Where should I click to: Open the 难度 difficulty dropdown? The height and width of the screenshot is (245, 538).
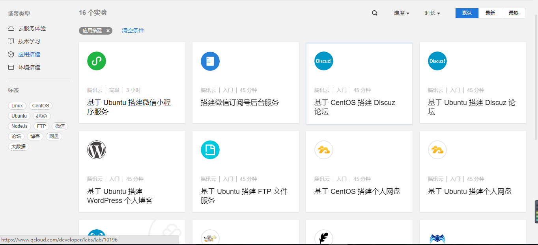[x=402, y=13]
